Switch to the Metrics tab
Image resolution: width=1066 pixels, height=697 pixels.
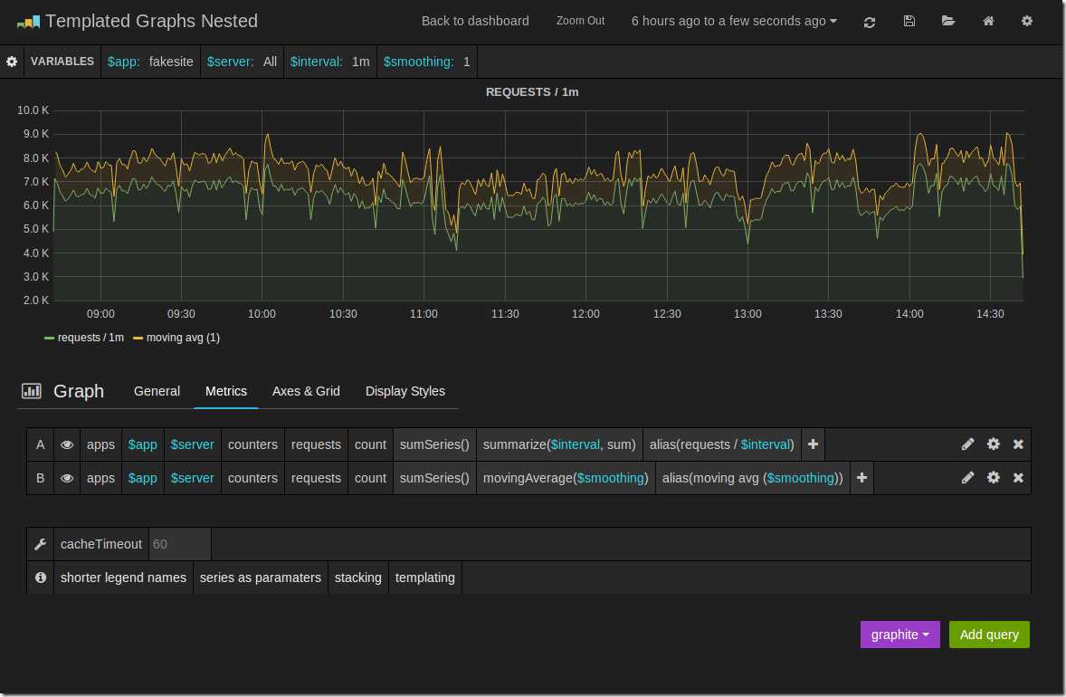click(225, 391)
